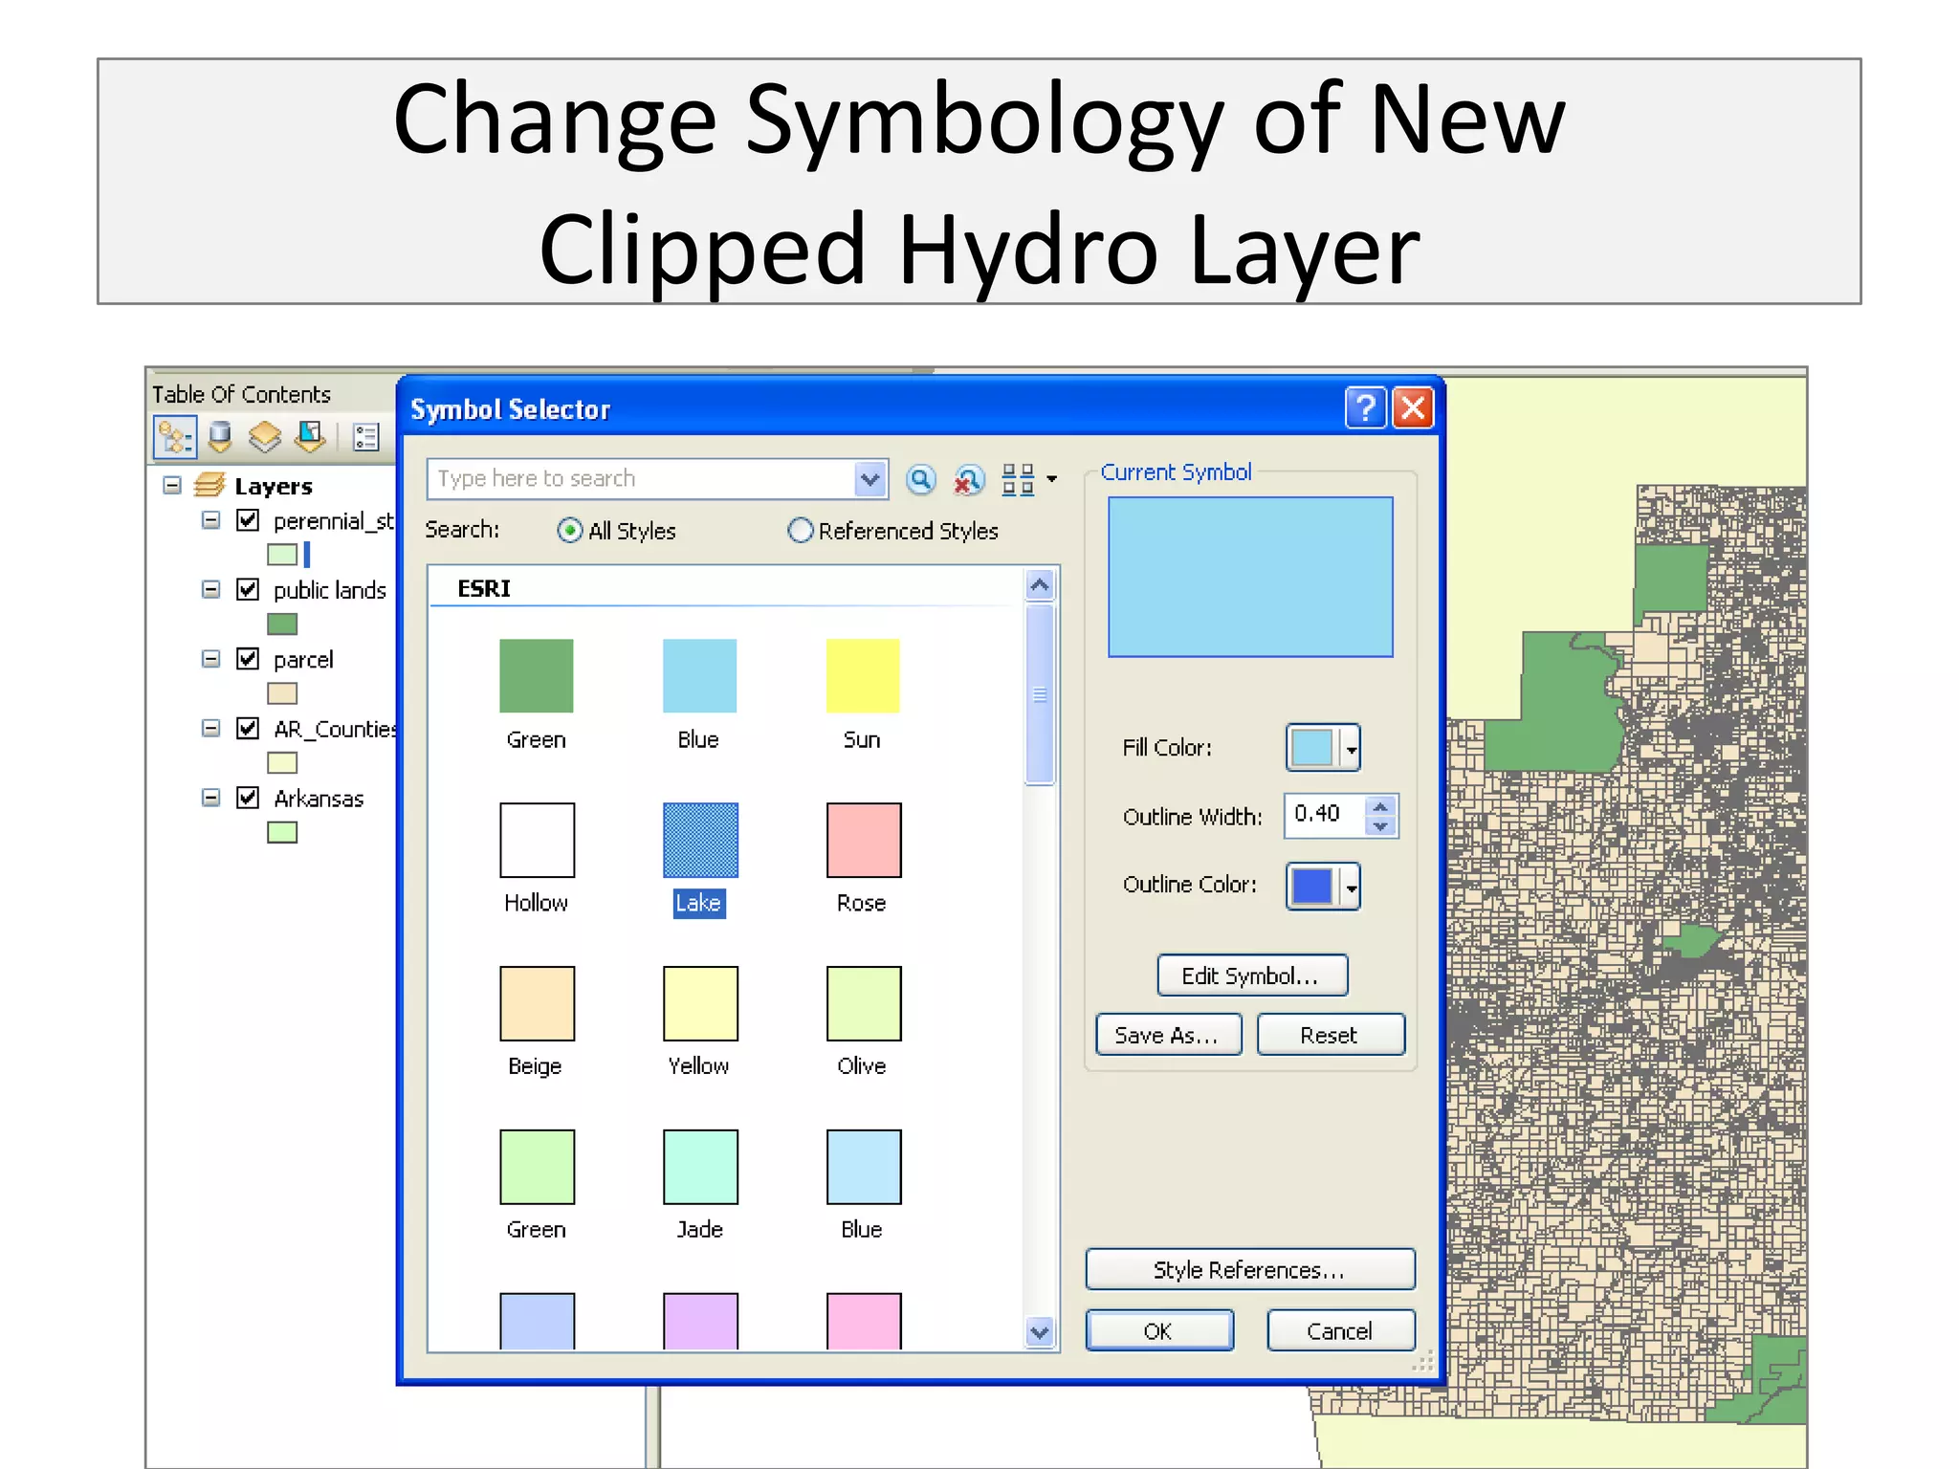1959x1469 pixels.
Task: Click the Outline Width value field
Action: (x=1325, y=816)
